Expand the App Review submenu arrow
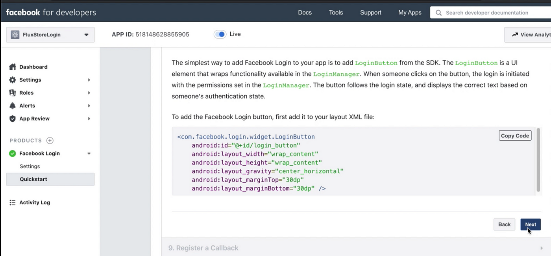Image resolution: width=551 pixels, height=256 pixels. click(x=89, y=119)
